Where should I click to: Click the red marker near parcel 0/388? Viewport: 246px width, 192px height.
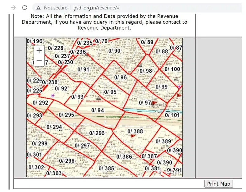(132, 136)
